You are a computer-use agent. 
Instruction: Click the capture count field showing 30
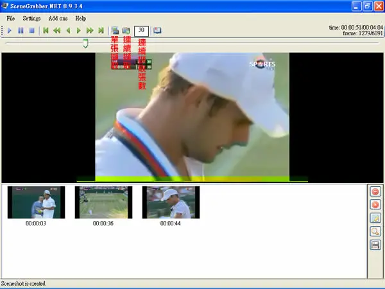click(x=141, y=31)
